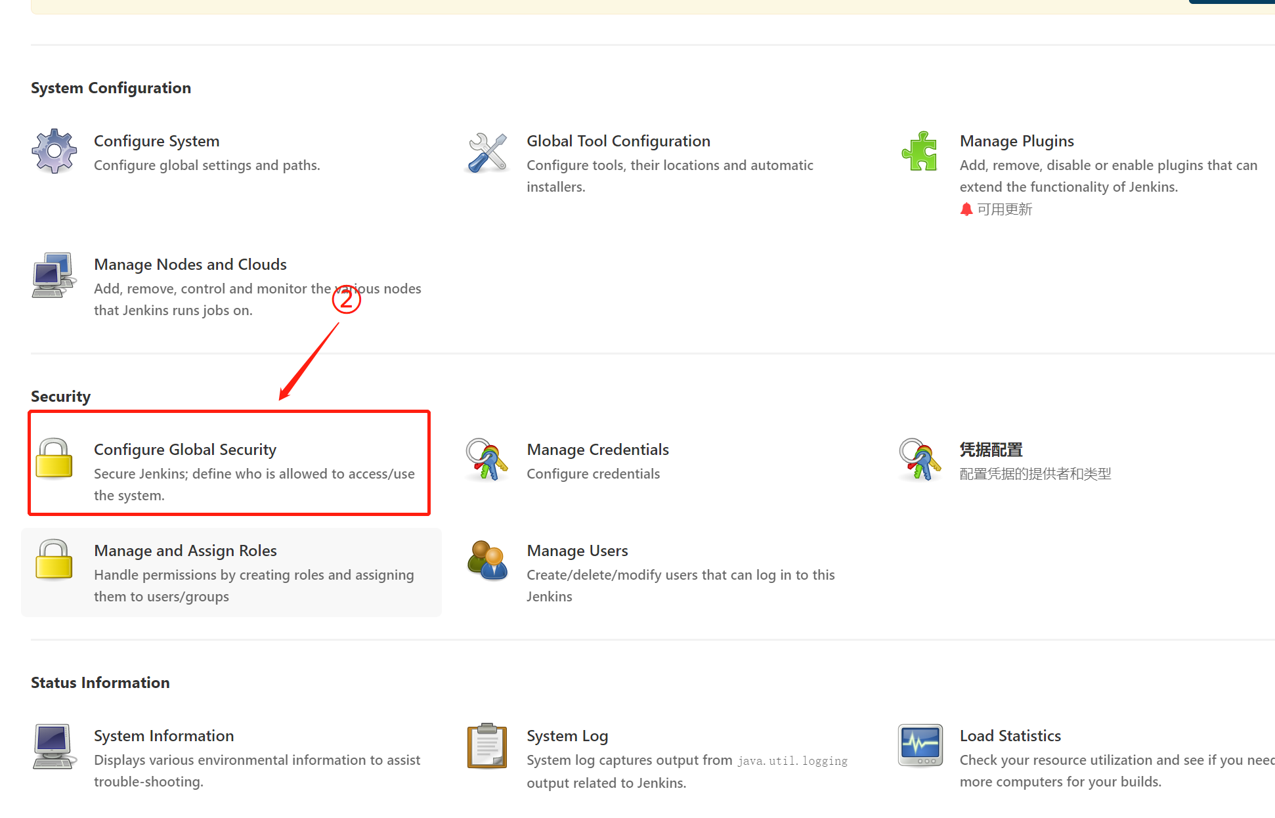Click the Manage and Assign Roles padlock icon
Image resolution: width=1275 pixels, height=818 pixels.
click(x=54, y=559)
